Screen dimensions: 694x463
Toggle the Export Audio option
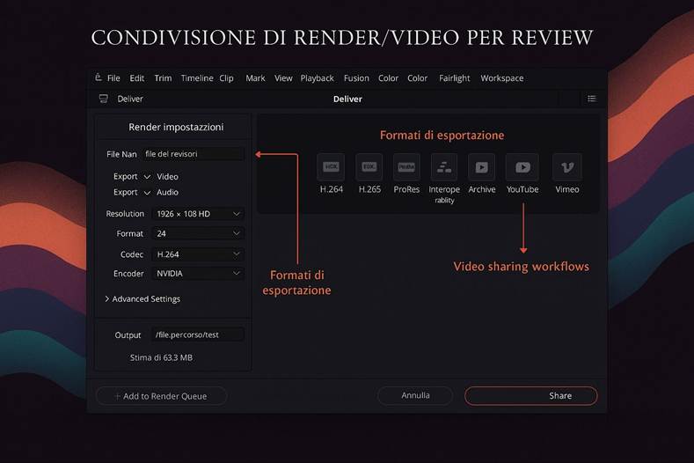(x=147, y=192)
